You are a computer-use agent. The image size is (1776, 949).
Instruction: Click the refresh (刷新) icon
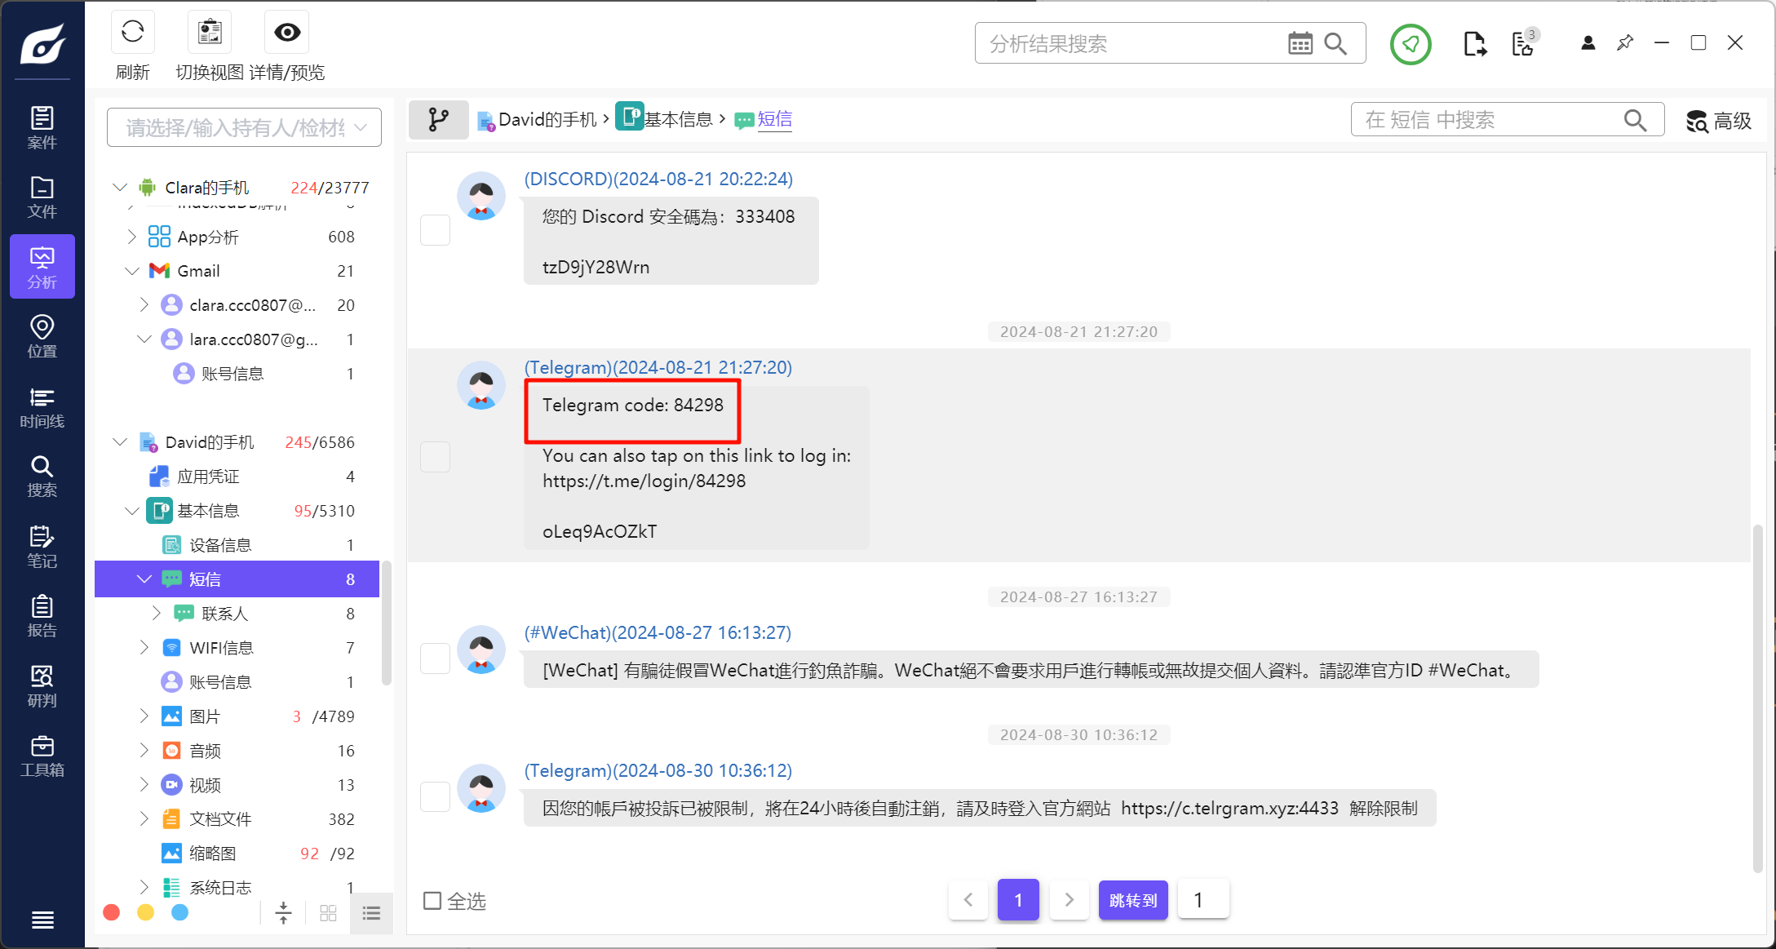[132, 33]
